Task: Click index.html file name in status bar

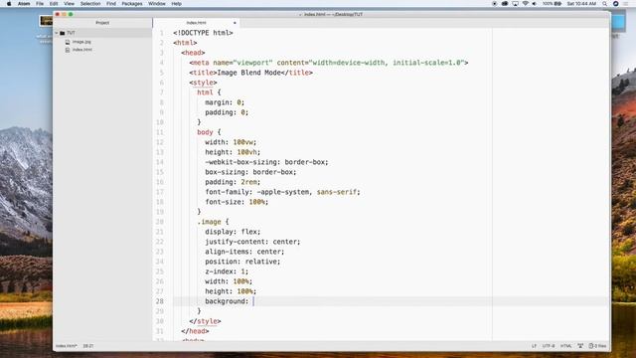Action: tap(67, 346)
